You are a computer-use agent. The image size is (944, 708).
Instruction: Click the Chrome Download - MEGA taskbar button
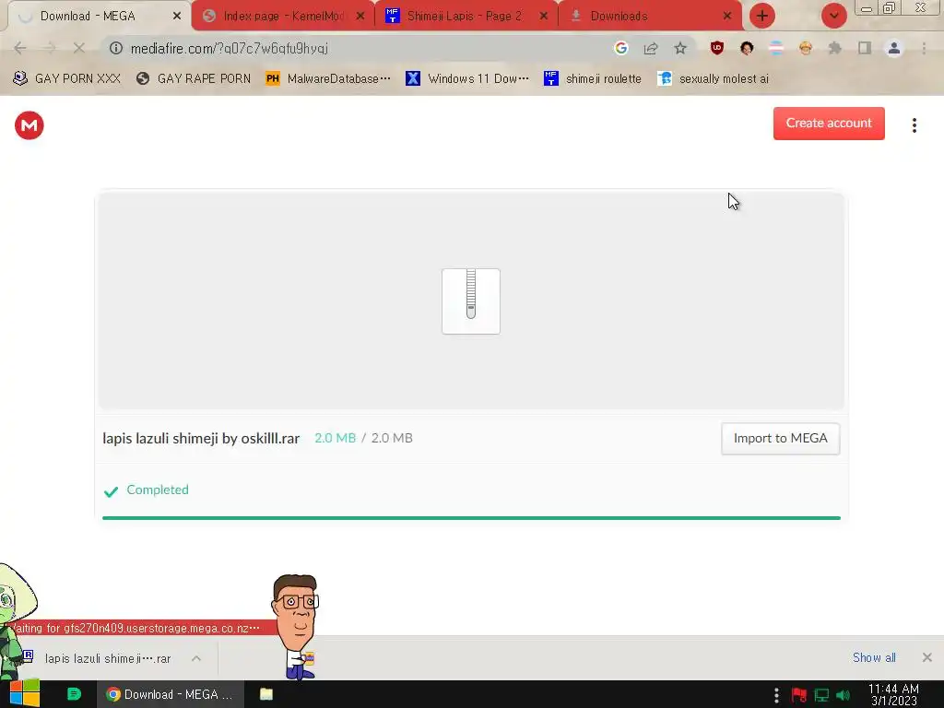pos(171,694)
